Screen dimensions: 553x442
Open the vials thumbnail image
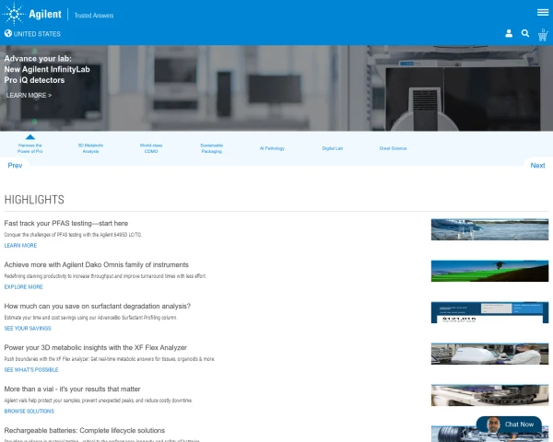489,395
